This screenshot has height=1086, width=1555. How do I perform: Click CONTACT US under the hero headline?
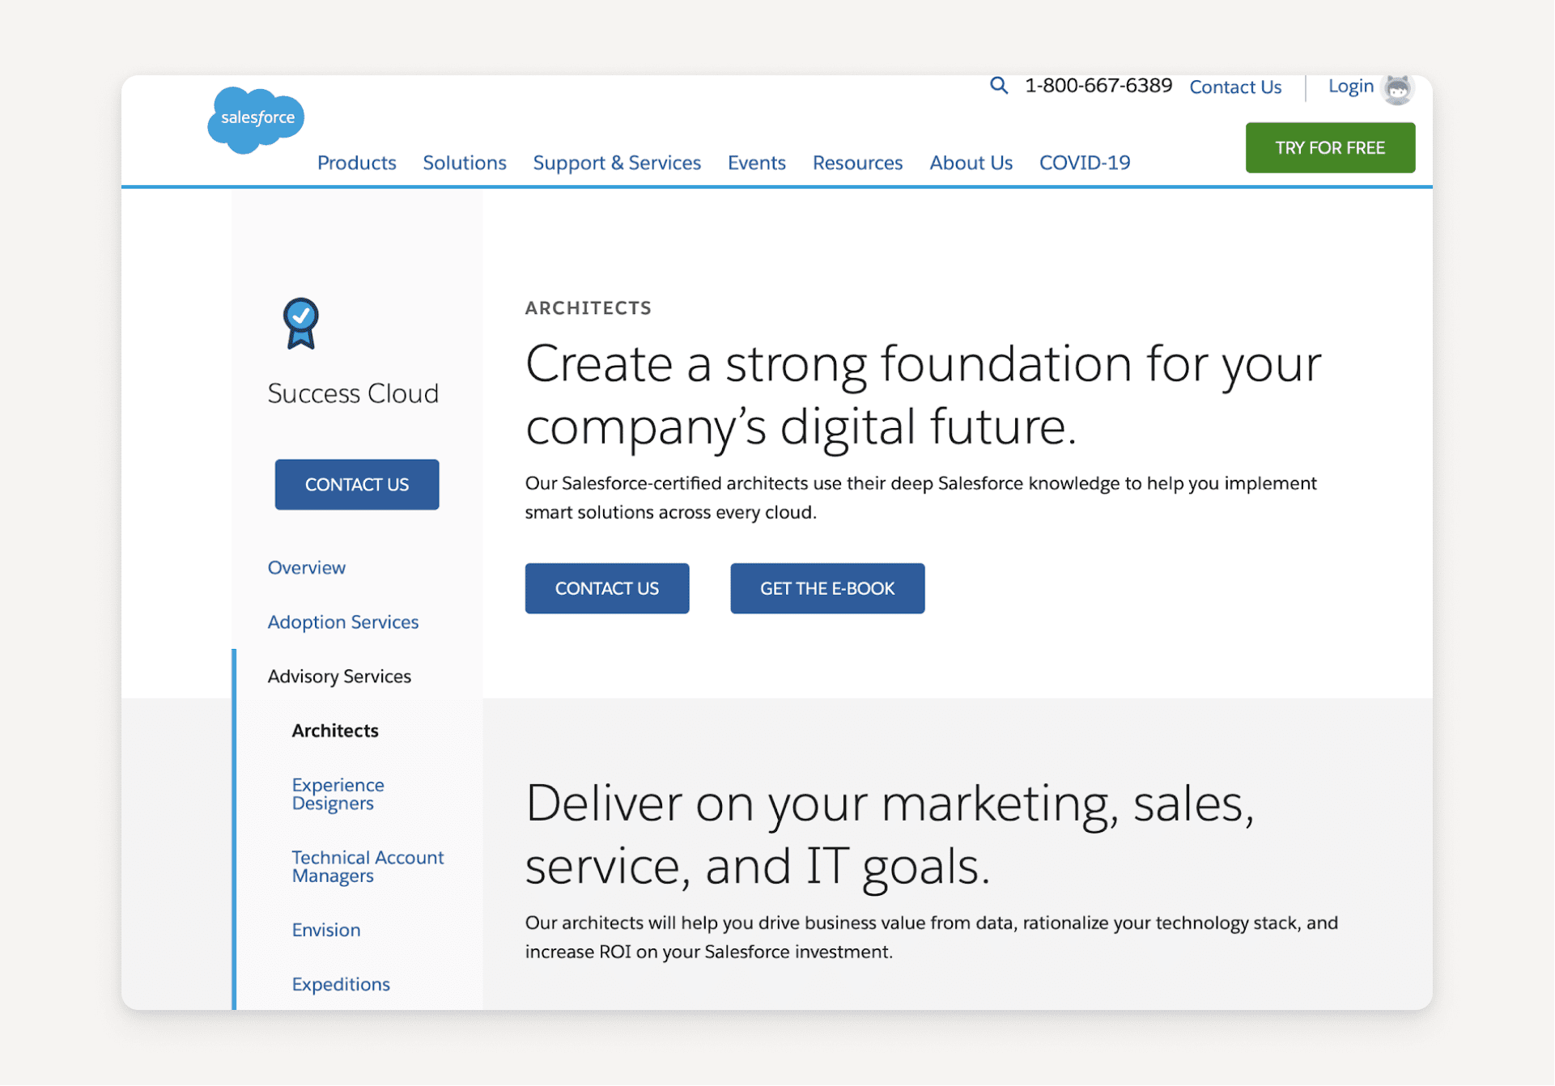pyautogui.click(x=606, y=588)
